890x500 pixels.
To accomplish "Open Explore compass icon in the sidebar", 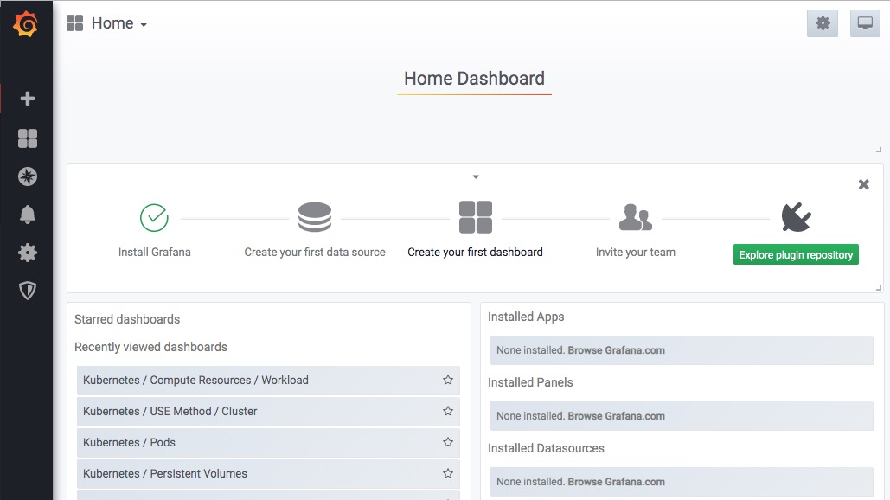I will coord(28,176).
